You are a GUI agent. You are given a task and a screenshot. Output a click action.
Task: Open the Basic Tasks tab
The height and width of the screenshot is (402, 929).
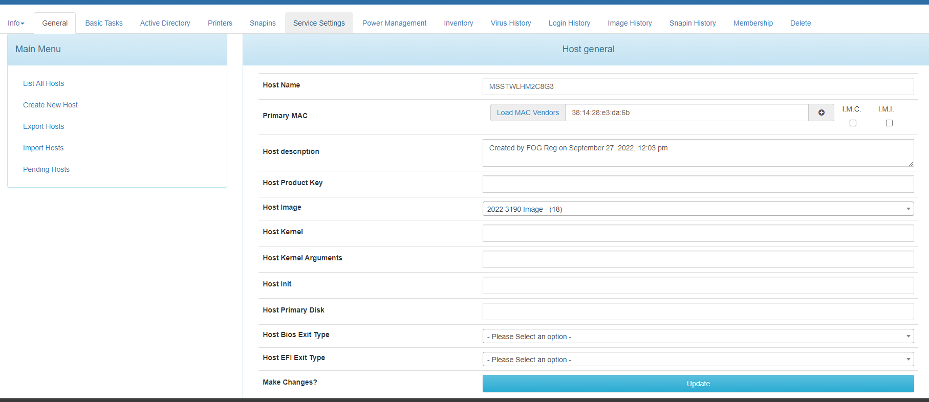(x=104, y=23)
